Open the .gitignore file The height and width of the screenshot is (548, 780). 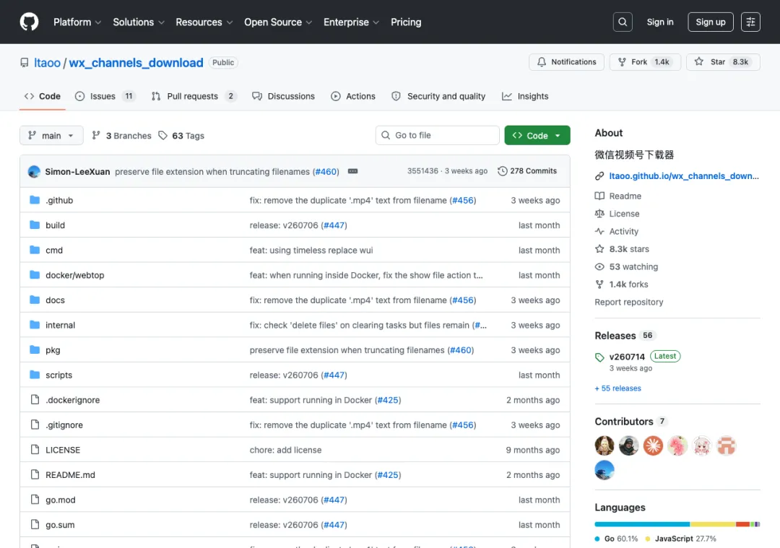64,425
